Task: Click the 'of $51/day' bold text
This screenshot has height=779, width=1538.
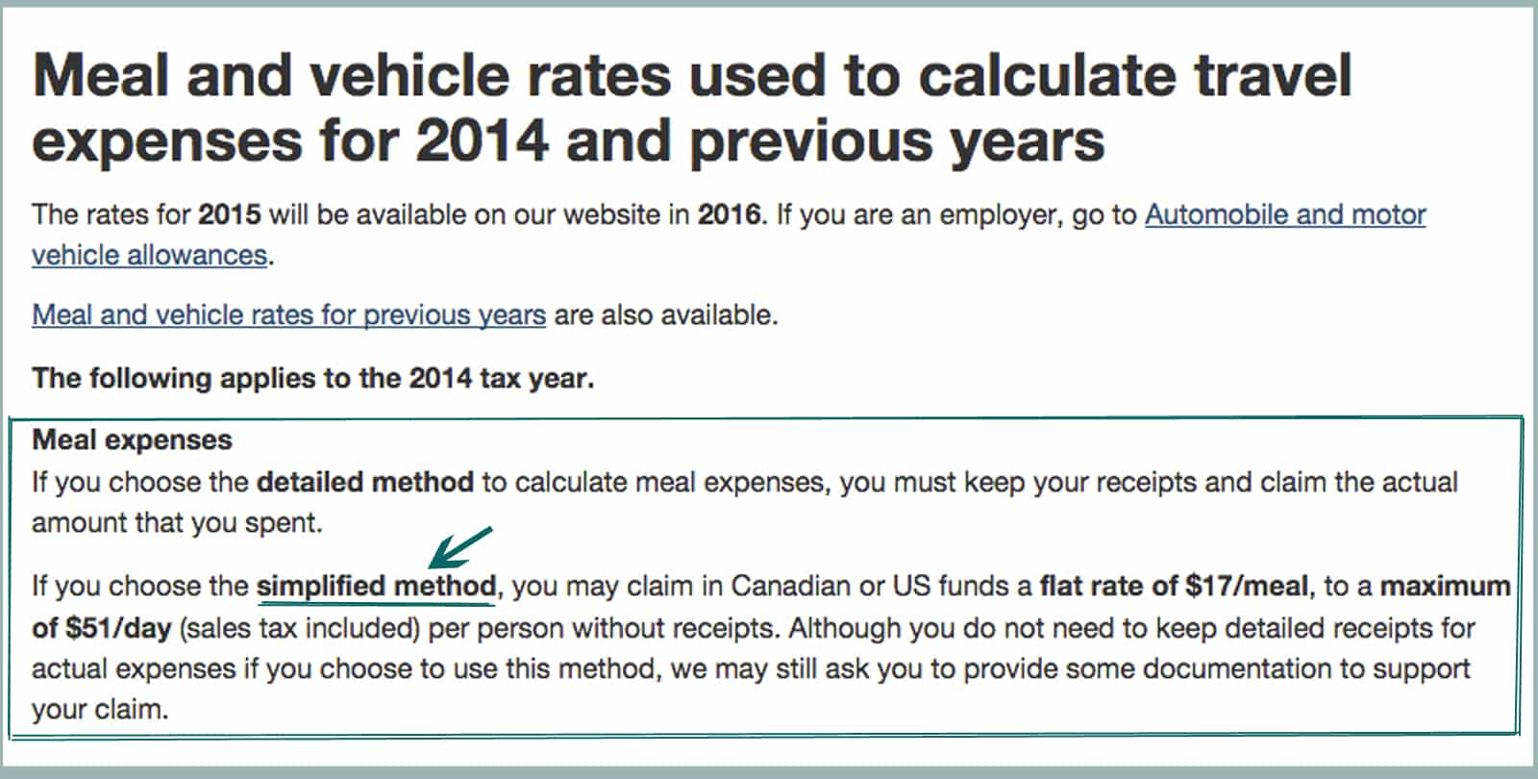Action: tap(101, 628)
